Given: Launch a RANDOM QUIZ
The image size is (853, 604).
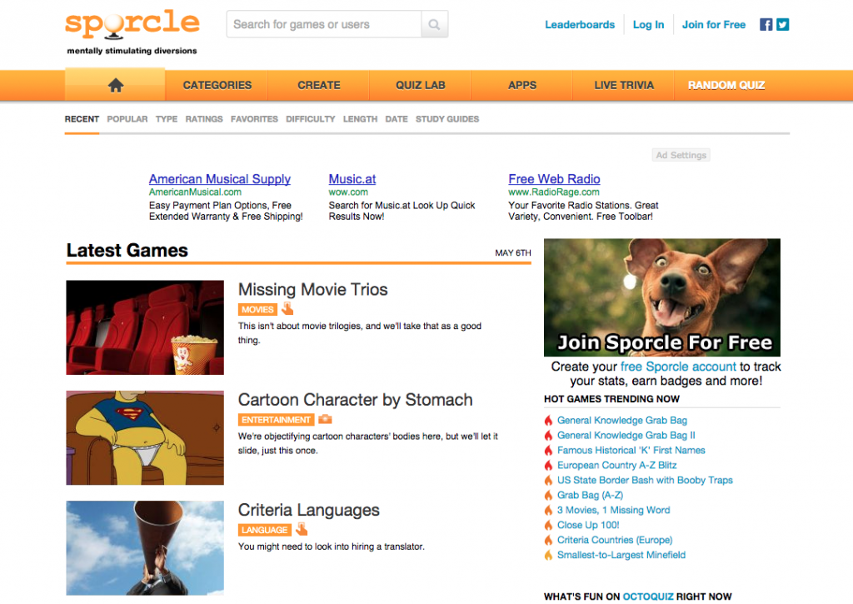Looking at the screenshot, I should click(x=726, y=86).
